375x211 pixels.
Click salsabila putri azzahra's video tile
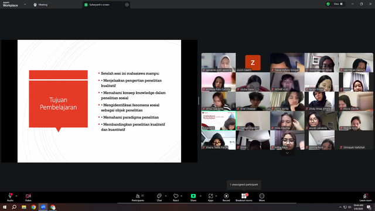click(x=219, y=63)
